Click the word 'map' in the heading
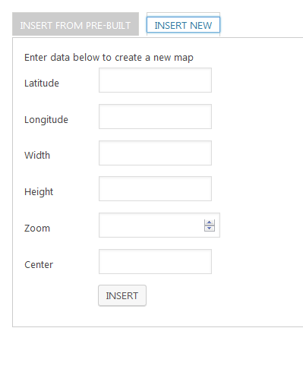The width and height of the screenshot is (303, 391). 184,58
